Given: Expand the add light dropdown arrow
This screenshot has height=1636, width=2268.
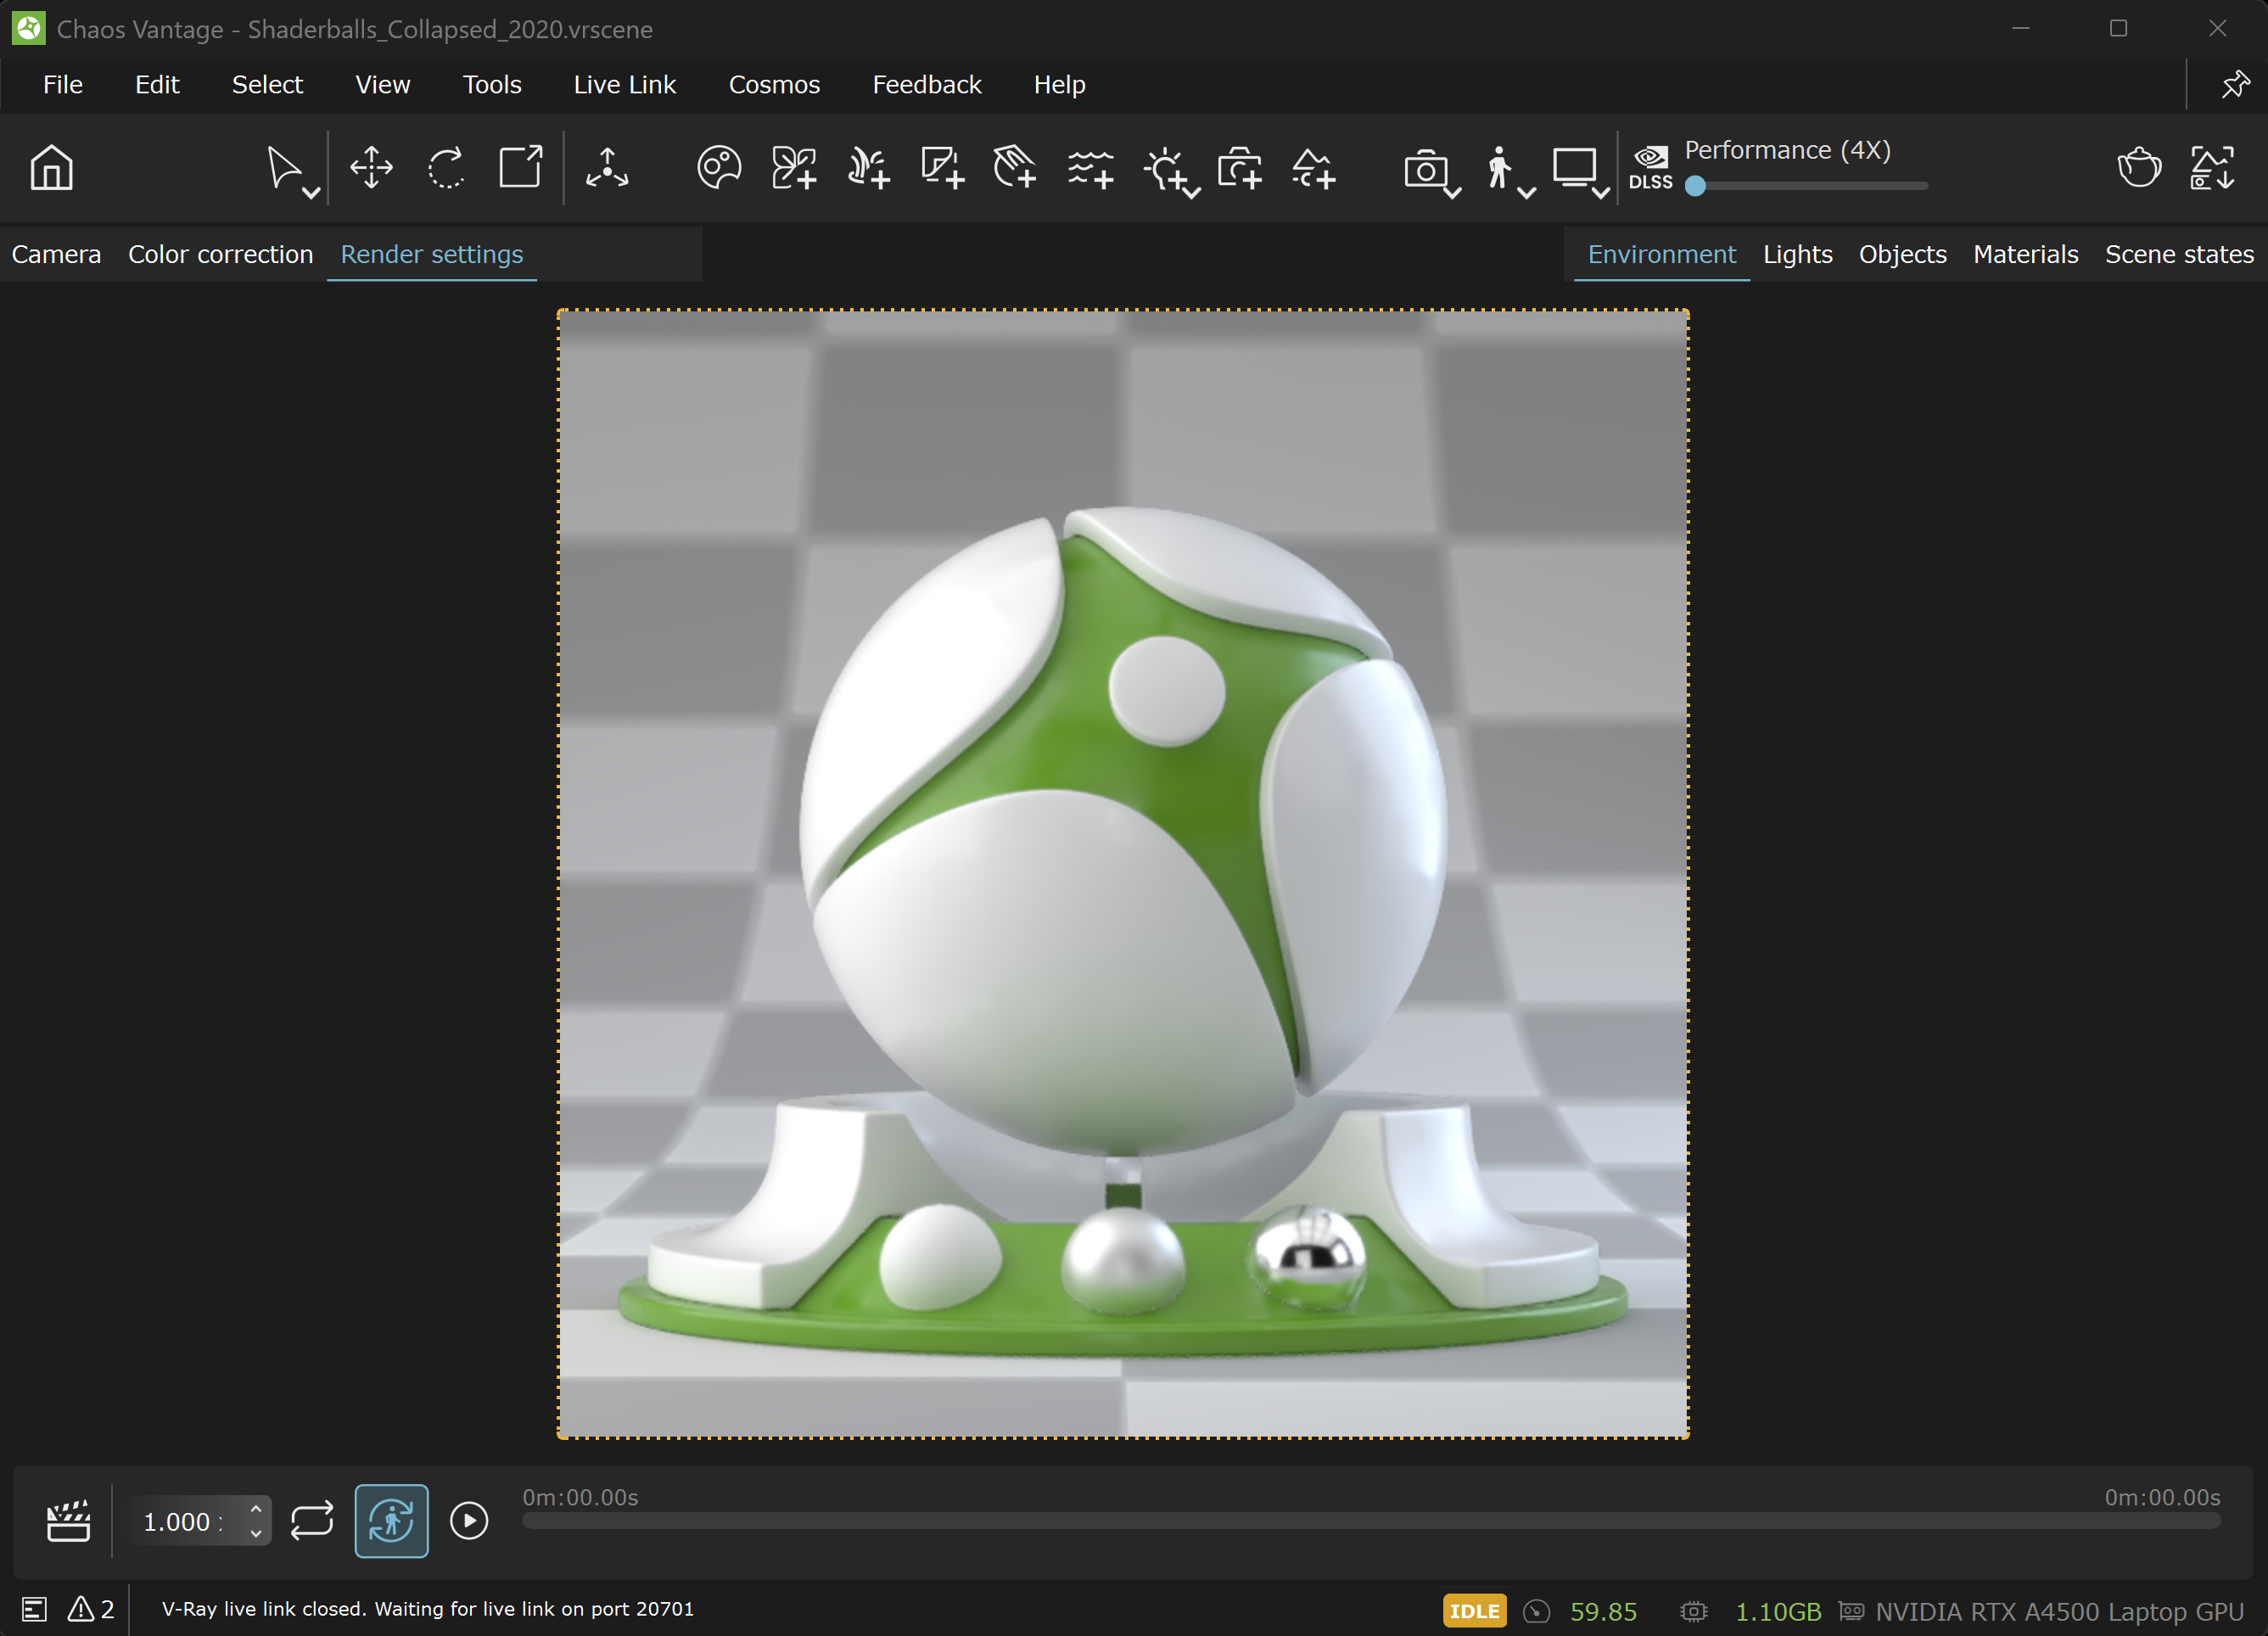Looking at the screenshot, I should pyautogui.click(x=1192, y=193).
